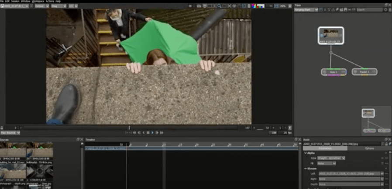Viewport: 392px width, 189px height.
Task: Open the Hanging Start tree layout dropdown
Action: click(305, 10)
